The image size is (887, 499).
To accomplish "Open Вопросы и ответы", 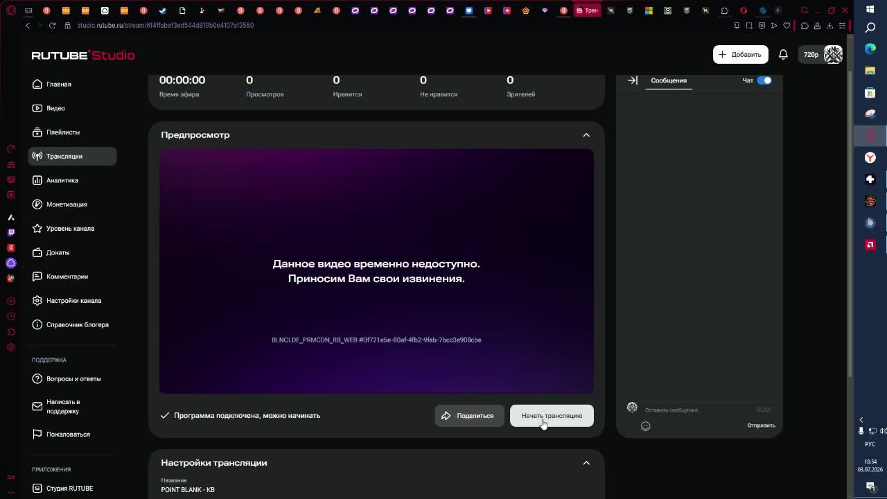I will (72, 378).
